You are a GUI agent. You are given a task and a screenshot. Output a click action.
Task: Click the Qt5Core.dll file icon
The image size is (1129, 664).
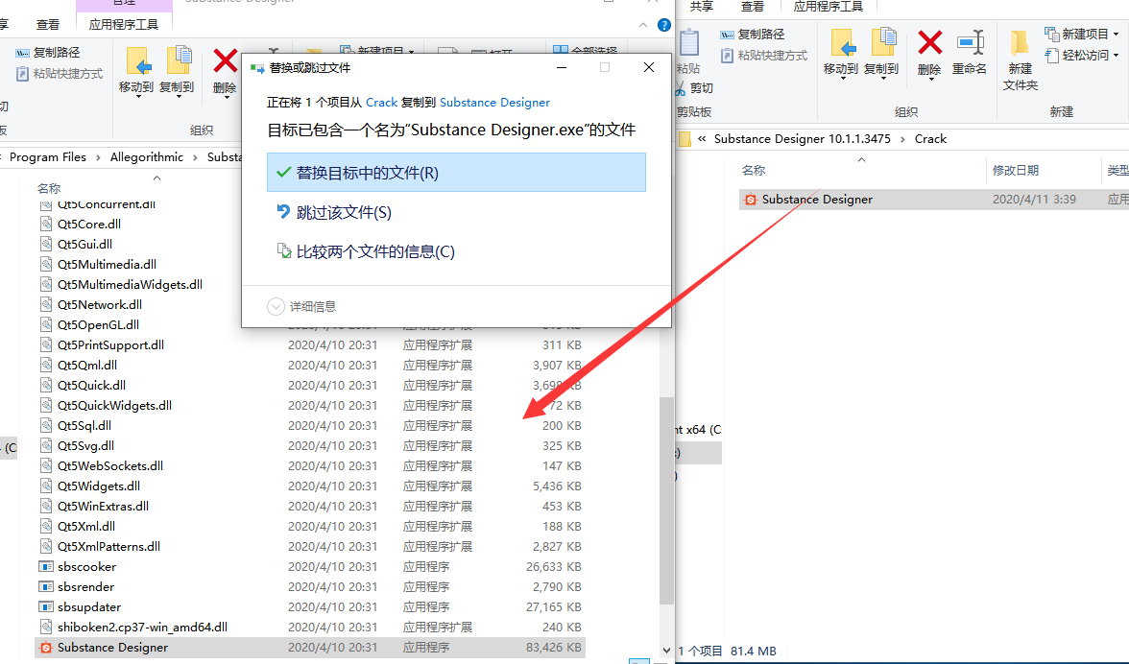[x=46, y=225]
